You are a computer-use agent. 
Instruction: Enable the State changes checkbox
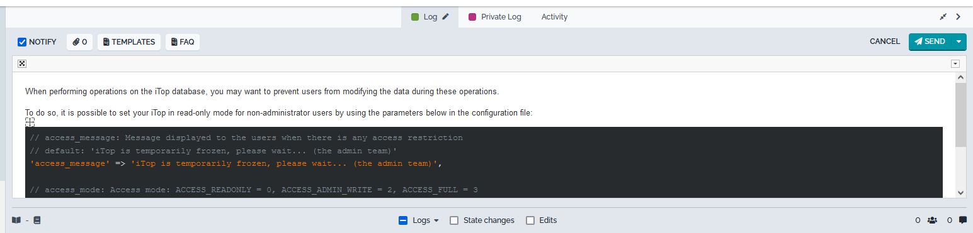pyautogui.click(x=454, y=220)
